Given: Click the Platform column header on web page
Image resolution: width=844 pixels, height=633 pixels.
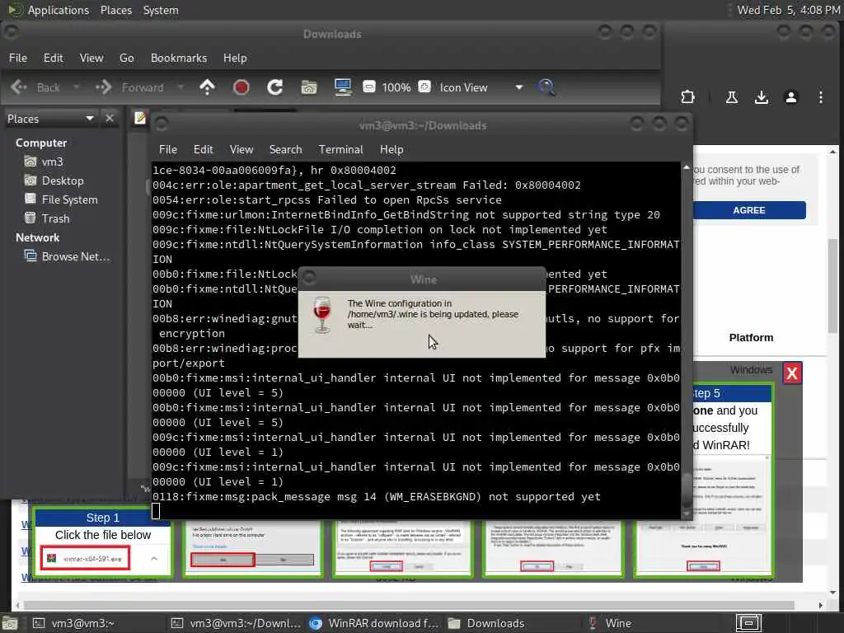Looking at the screenshot, I should click(751, 337).
